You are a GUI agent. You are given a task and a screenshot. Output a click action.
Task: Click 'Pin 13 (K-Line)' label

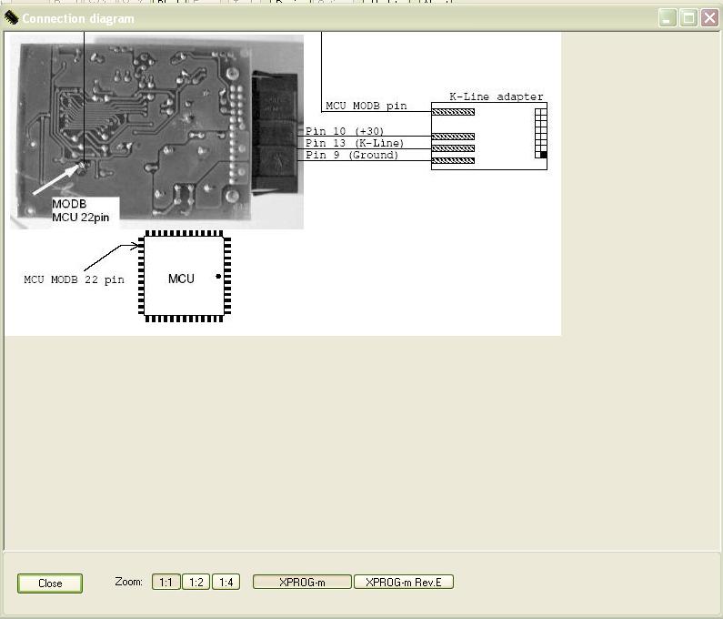355,143
